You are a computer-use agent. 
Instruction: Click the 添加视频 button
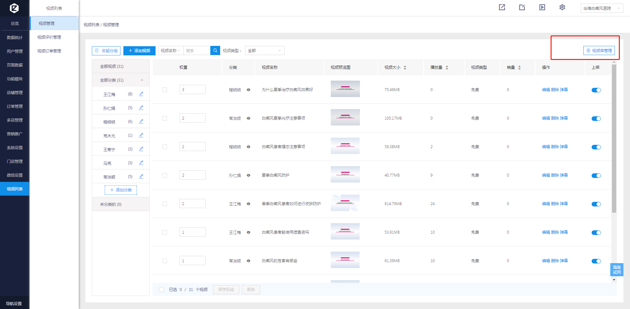(139, 50)
